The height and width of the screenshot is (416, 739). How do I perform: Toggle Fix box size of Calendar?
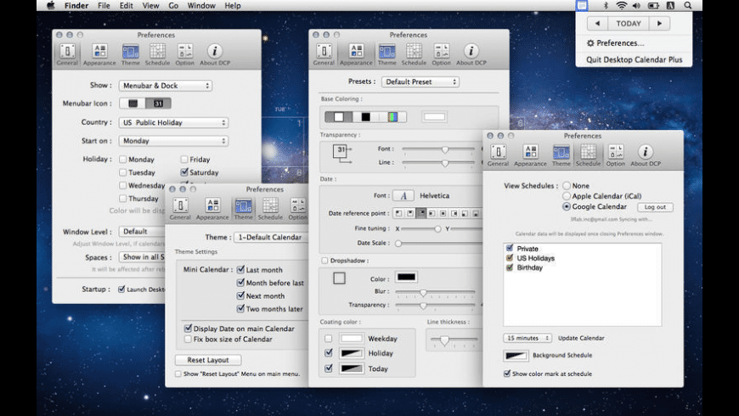click(188, 340)
